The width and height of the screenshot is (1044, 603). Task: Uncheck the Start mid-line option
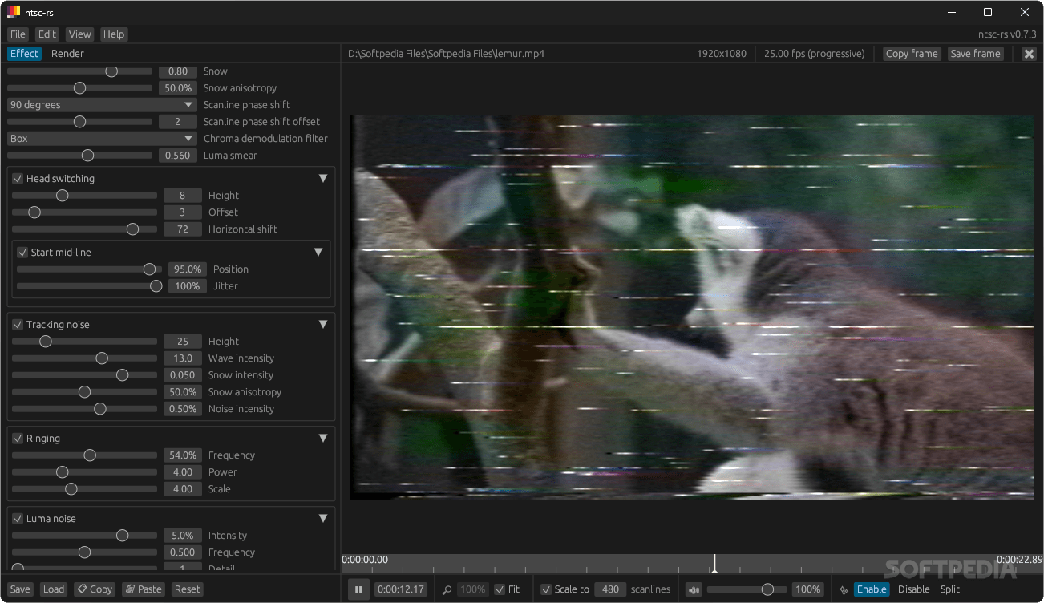[22, 253]
